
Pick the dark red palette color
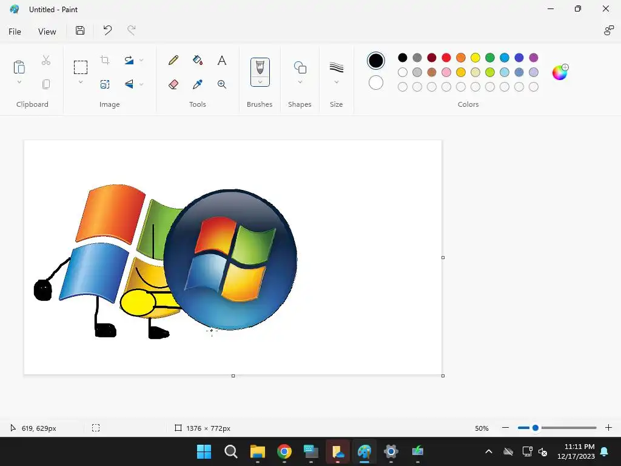coord(432,58)
